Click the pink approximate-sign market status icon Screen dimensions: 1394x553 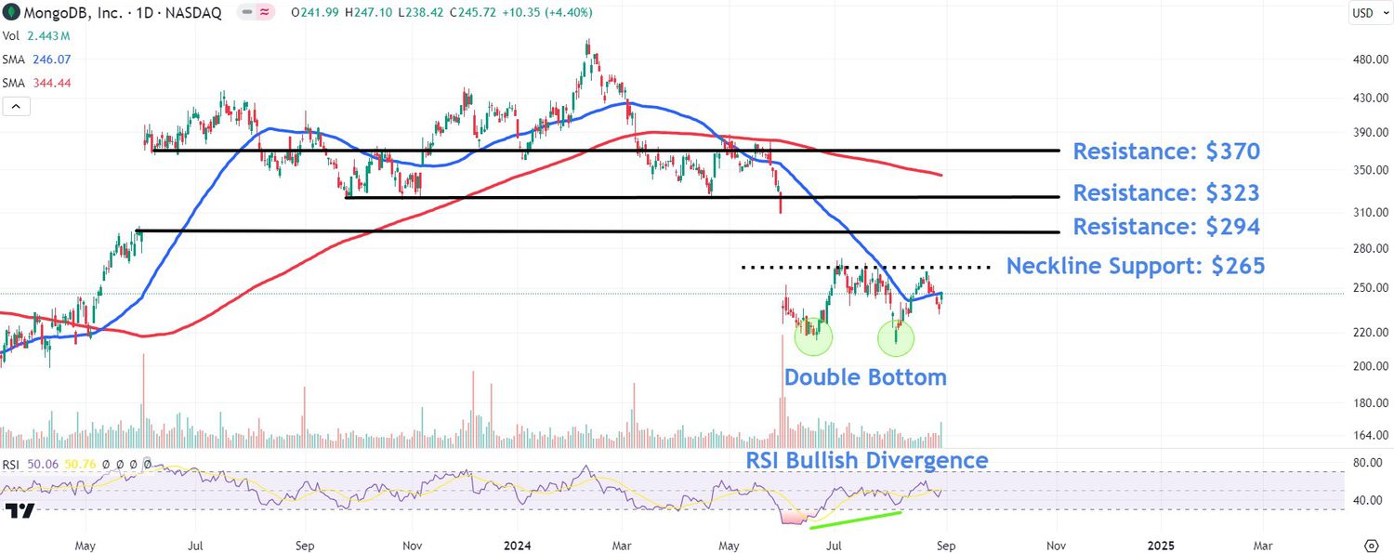(265, 13)
